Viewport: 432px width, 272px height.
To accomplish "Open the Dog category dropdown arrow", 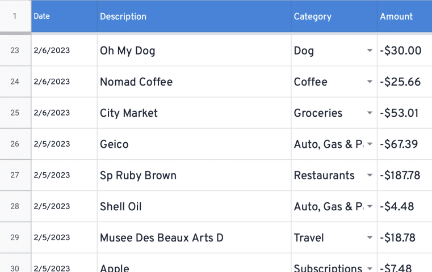I will coord(370,50).
